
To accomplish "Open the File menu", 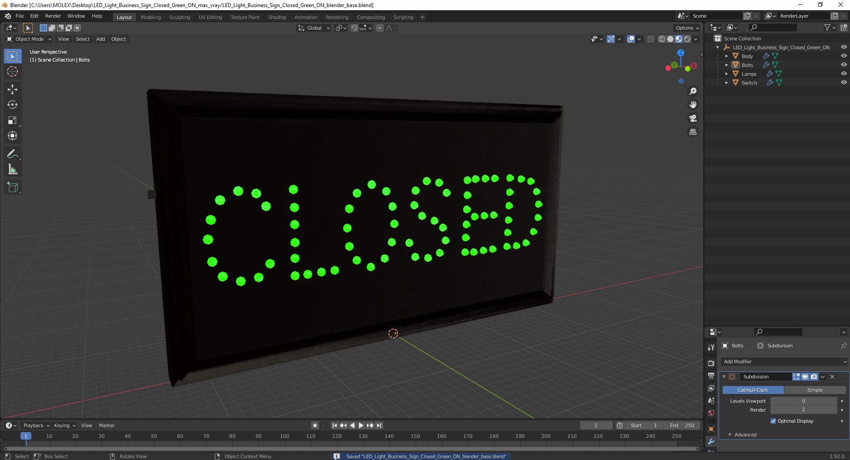I will tap(20, 16).
